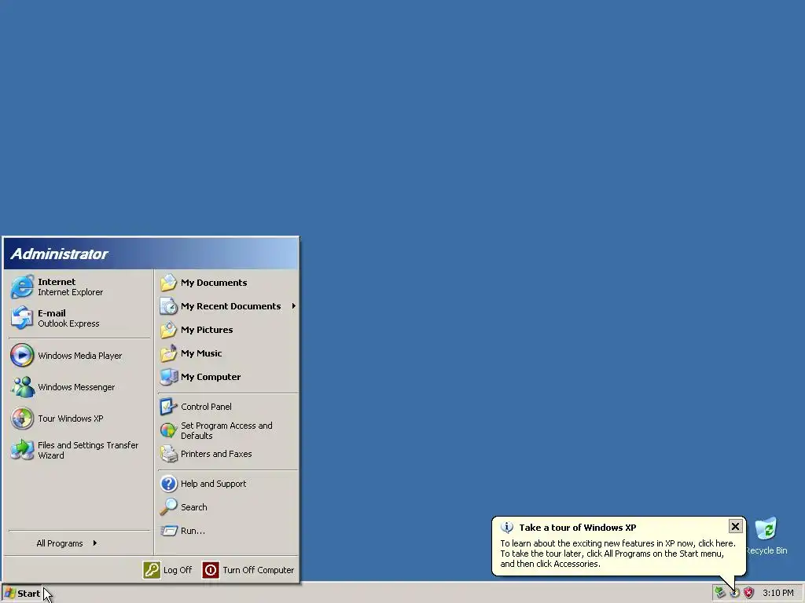Open the My Pictures folder
Image resolution: width=805 pixels, height=603 pixels.
tap(228, 330)
